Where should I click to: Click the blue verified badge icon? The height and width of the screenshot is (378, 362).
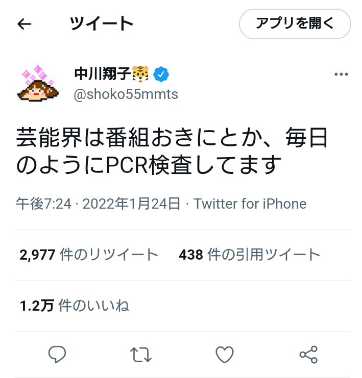tap(161, 74)
